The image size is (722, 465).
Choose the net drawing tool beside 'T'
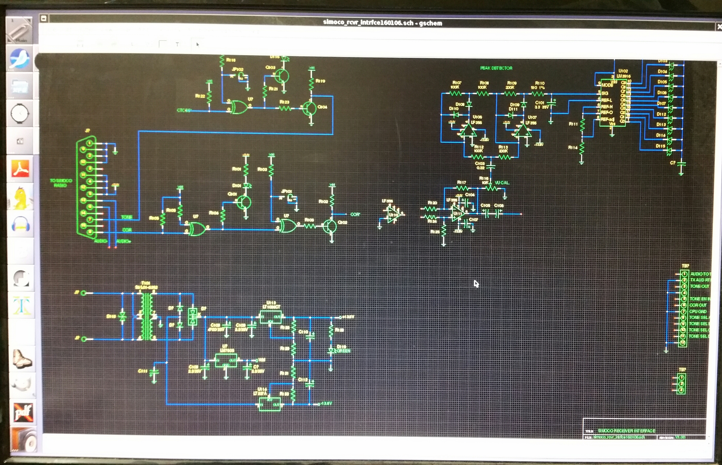click(163, 44)
